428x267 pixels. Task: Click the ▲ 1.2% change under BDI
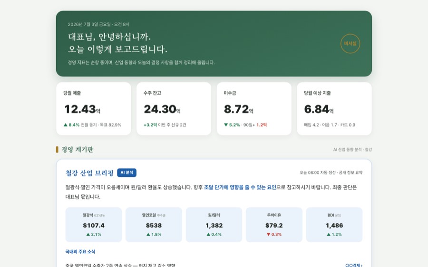click(x=334, y=234)
